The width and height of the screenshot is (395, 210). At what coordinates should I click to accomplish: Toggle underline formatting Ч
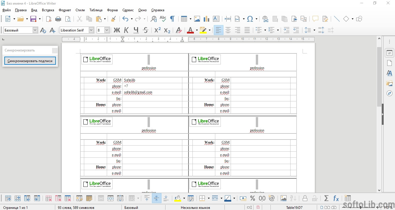tap(136, 30)
